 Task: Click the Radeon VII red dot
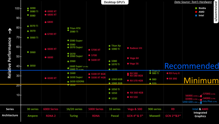(128, 48)
